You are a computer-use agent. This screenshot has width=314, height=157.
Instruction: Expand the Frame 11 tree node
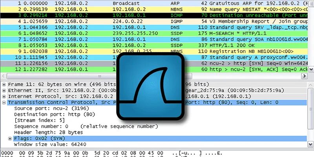[x=4, y=84]
